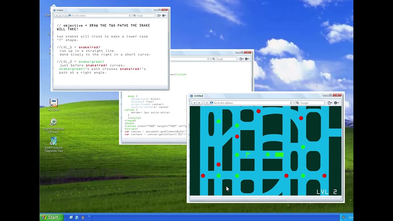The width and height of the screenshot is (393, 221).
Task: Click the address field in the game window
Action: coord(251,103)
